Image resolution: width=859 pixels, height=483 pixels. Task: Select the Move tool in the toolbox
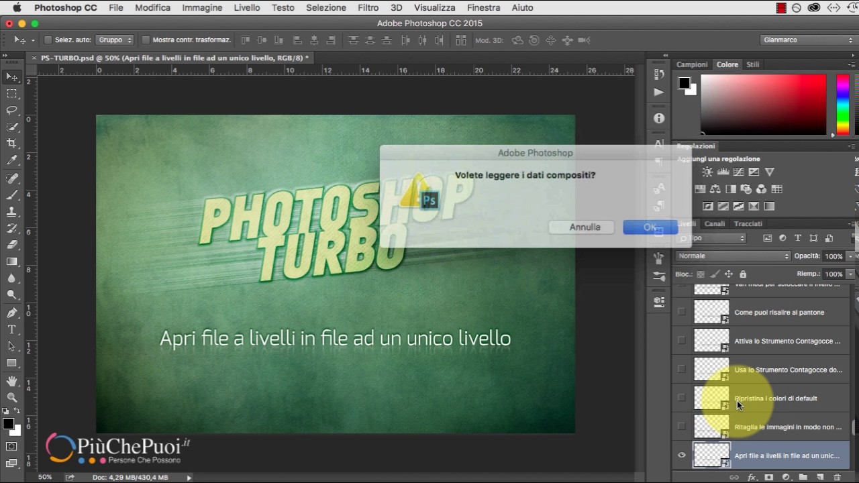pos(12,76)
